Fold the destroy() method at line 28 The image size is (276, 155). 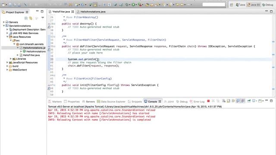54,24
